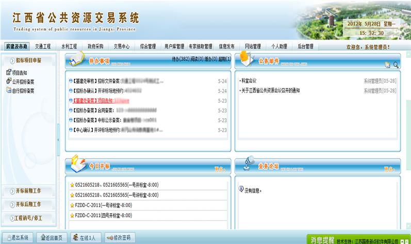Image resolution: width=411 pixels, height=244 pixels.
Task: Click the 公开招标备案 icon in sidebar
Action: pos(9,81)
